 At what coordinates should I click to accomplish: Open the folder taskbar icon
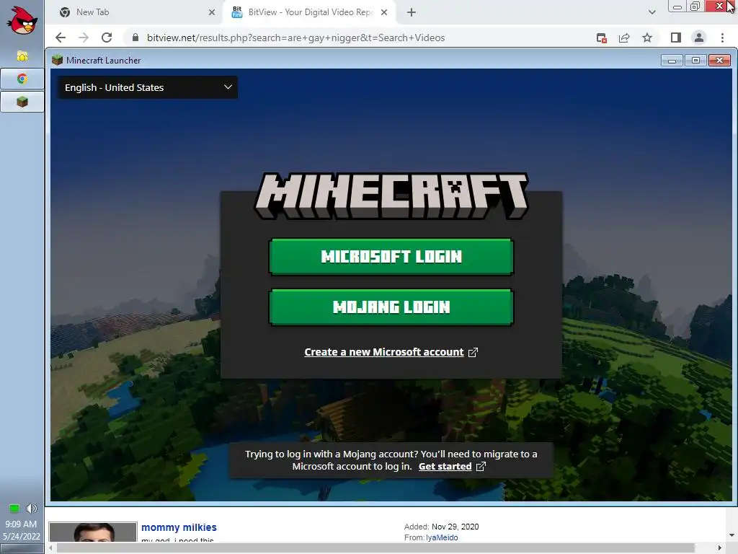coord(22,56)
